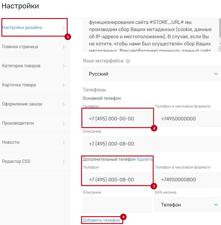Open the SVG иконка dropdown showing Телефон
221x225 pixels.
point(188,205)
